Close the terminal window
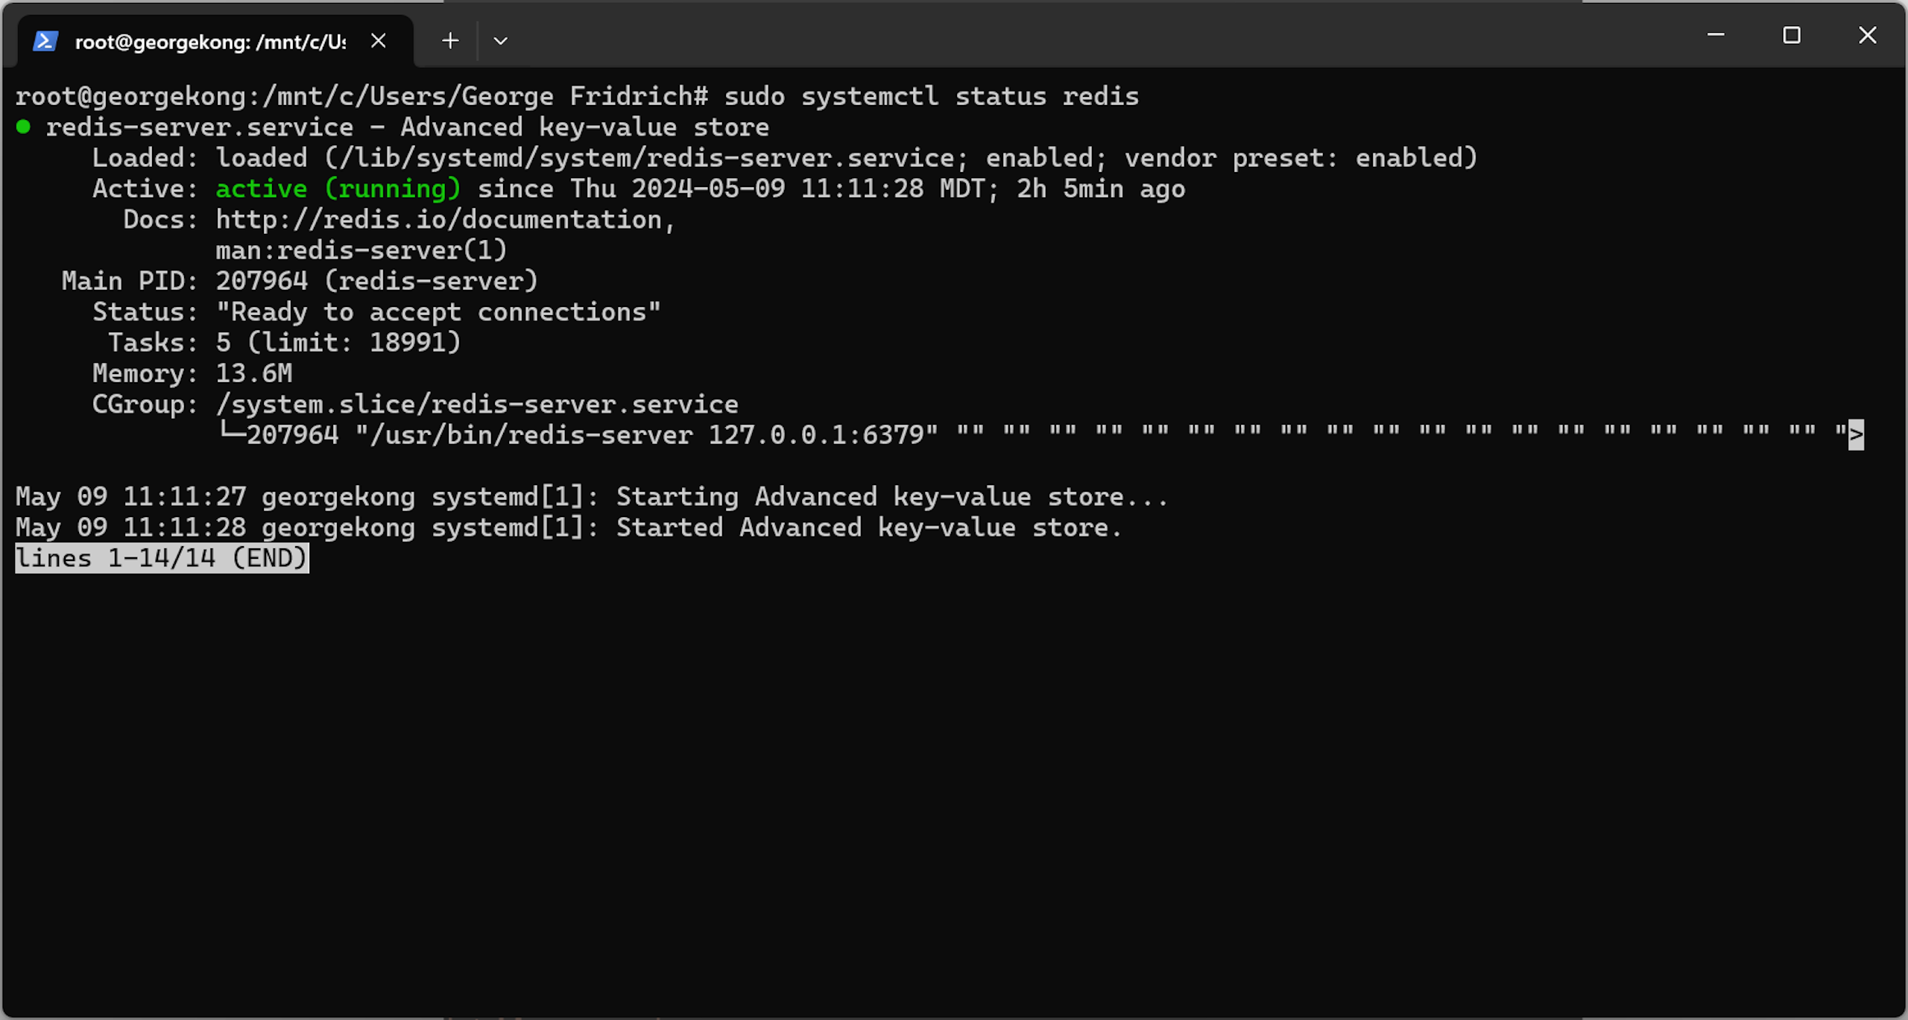Screen dimensions: 1908x1020 coord(1868,35)
